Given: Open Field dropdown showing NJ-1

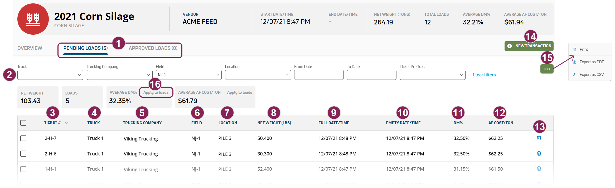Looking at the screenshot, I should point(188,75).
